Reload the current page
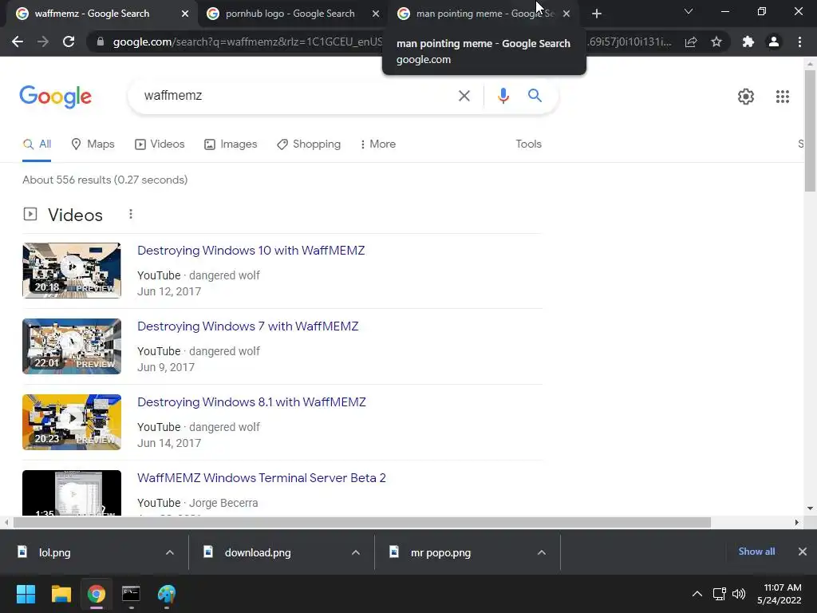This screenshot has height=613, width=817. pyautogui.click(x=69, y=42)
